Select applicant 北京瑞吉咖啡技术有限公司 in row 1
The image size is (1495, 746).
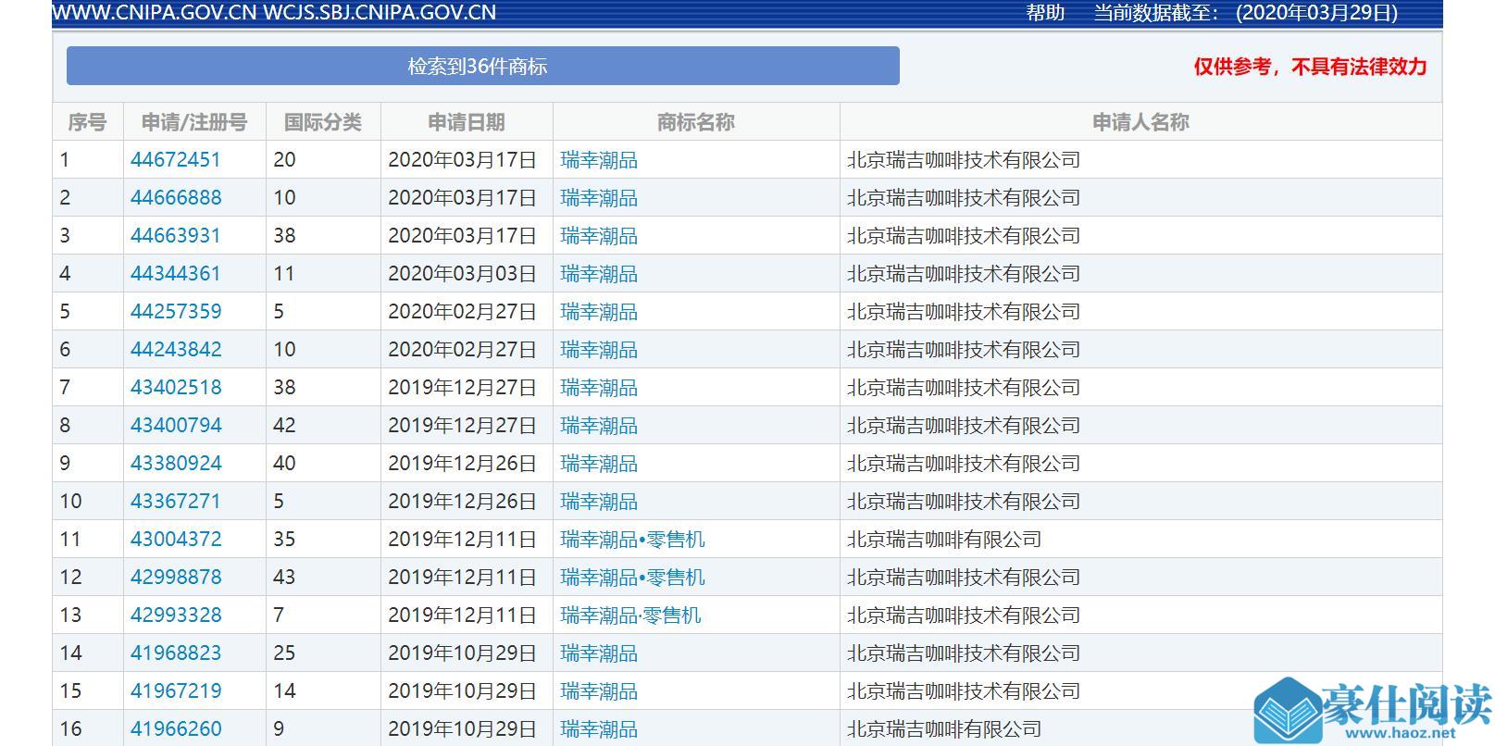[x=964, y=160]
